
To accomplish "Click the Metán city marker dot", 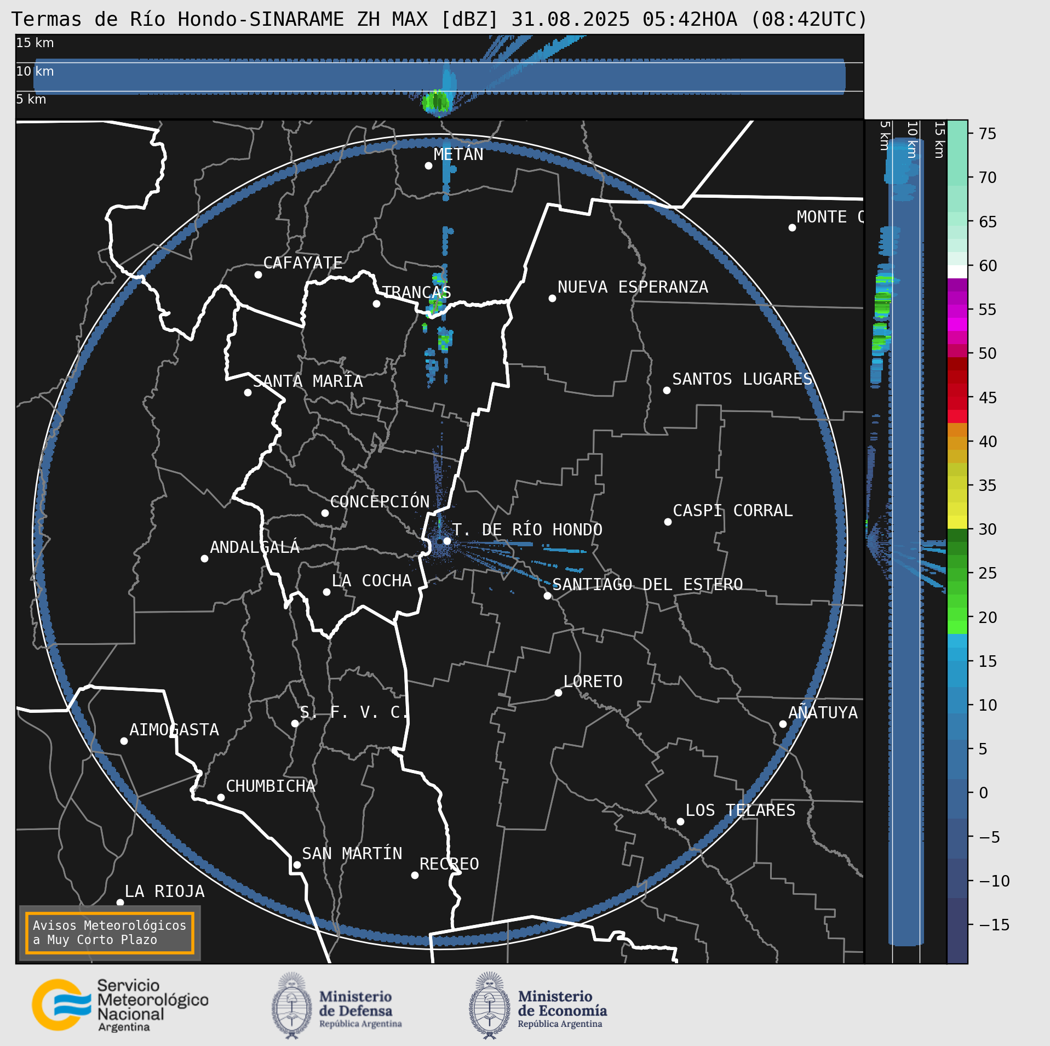I will click(428, 165).
